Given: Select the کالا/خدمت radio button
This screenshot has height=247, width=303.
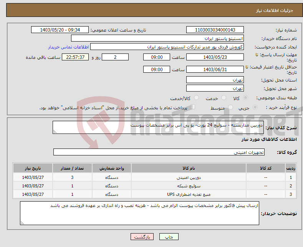Looking at the screenshot, I should point(196,98).
